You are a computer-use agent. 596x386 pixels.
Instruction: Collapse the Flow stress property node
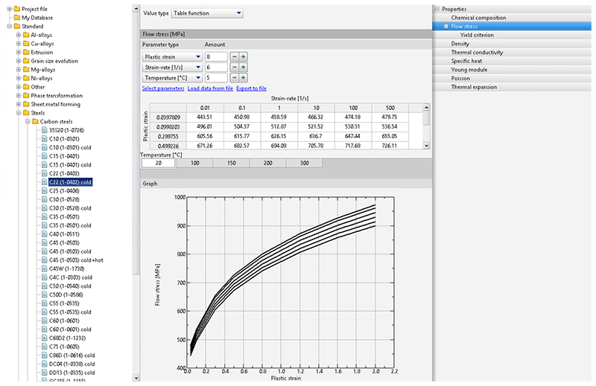pyautogui.click(x=446, y=26)
